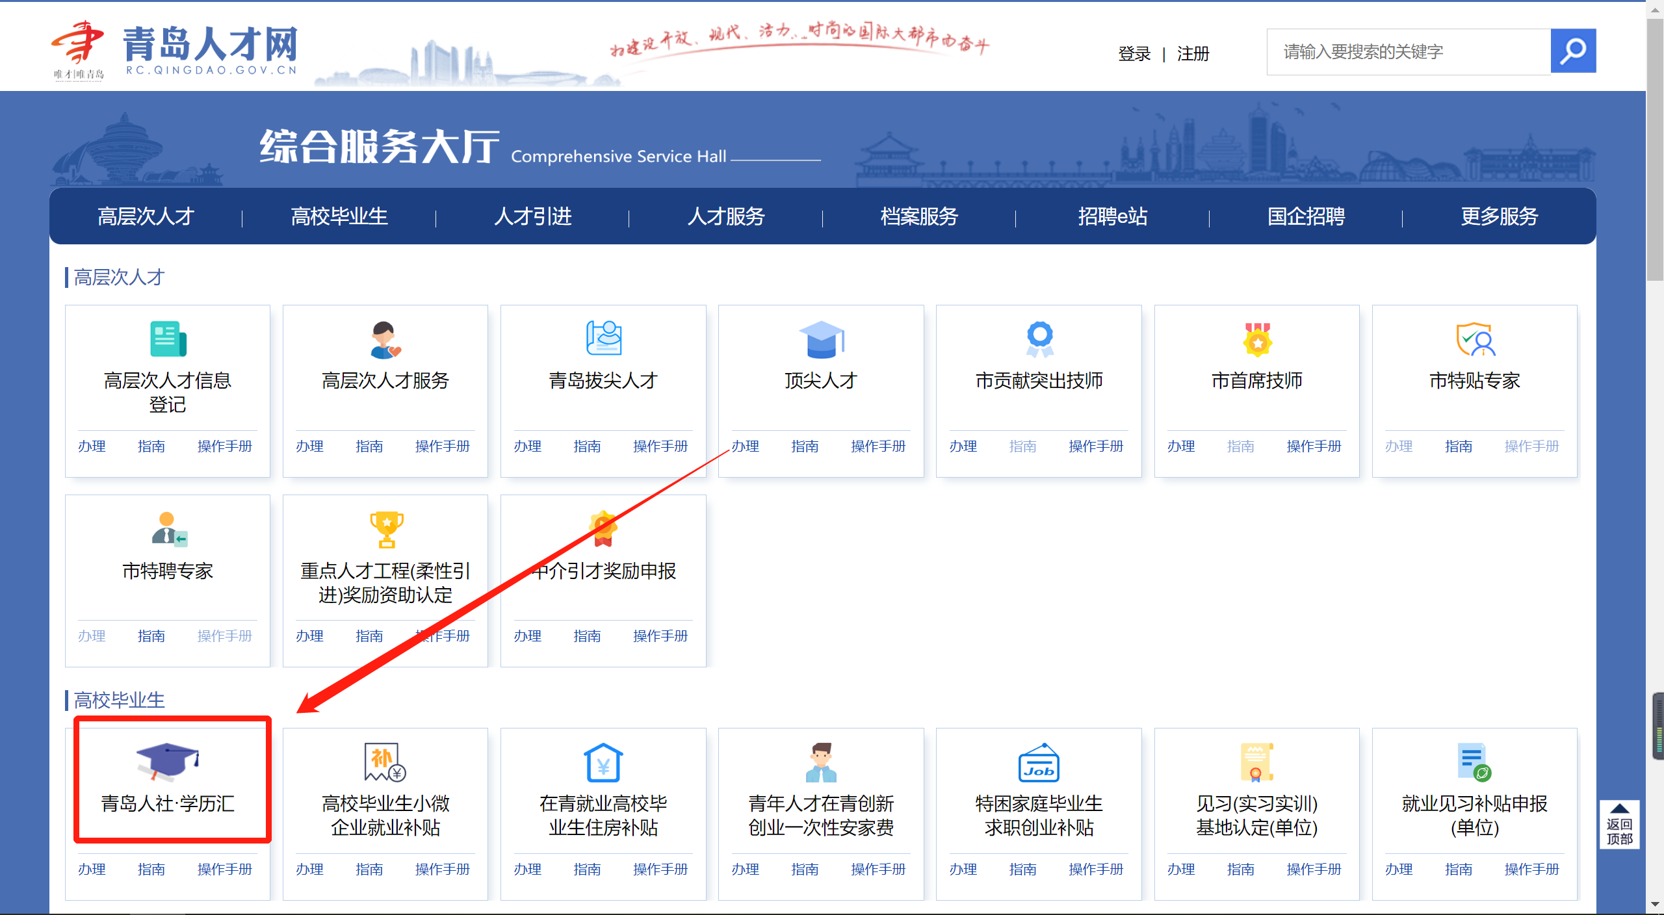Select the 更多服务 menu item
This screenshot has width=1664, height=915.
click(1499, 216)
